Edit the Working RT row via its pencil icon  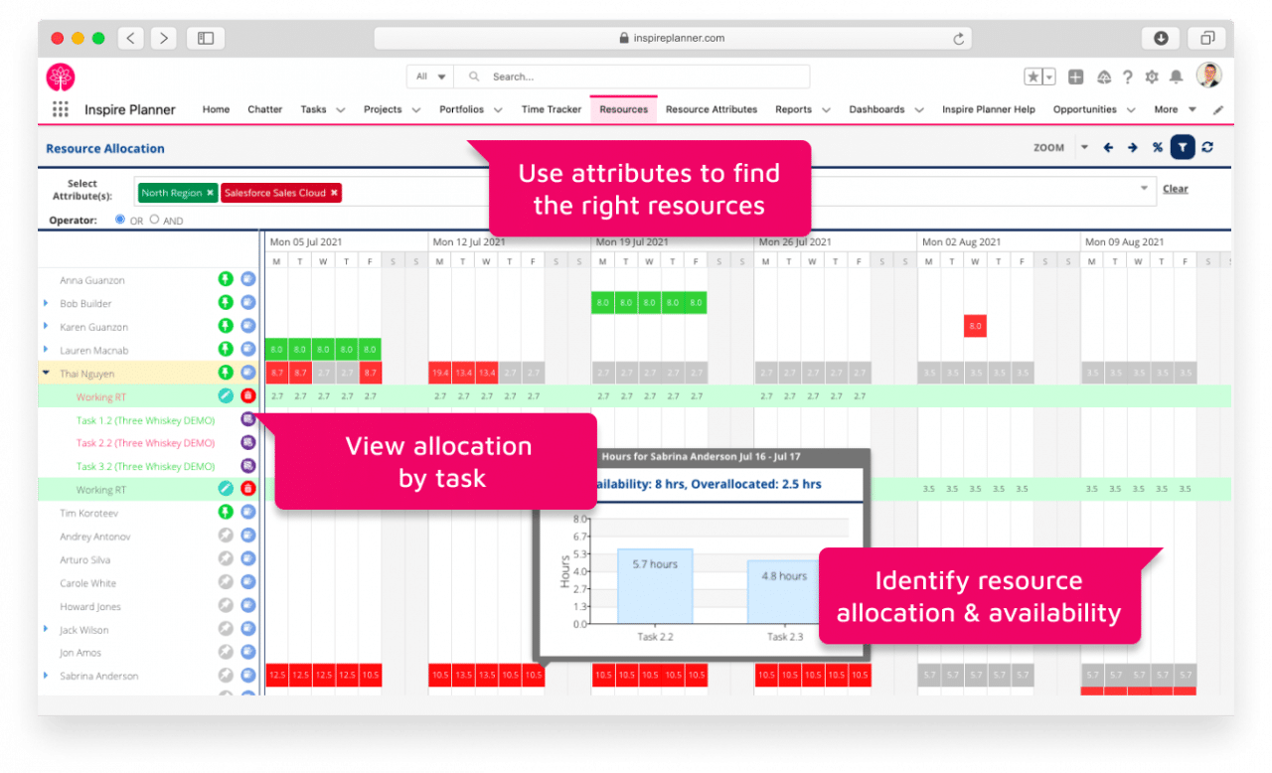[x=226, y=394]
